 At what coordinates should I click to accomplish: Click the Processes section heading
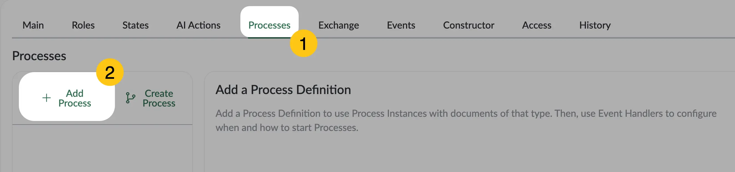tap(39, 56)
